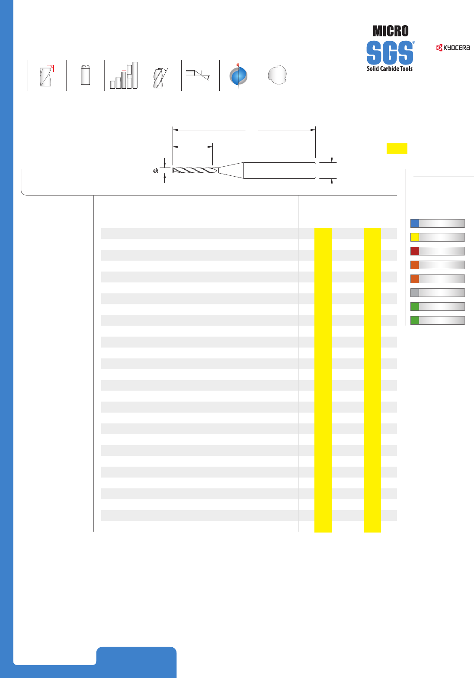This screenshot has height=678, width=474.
Task: Click the point angle line diagram icon
Action: [199, 74]
